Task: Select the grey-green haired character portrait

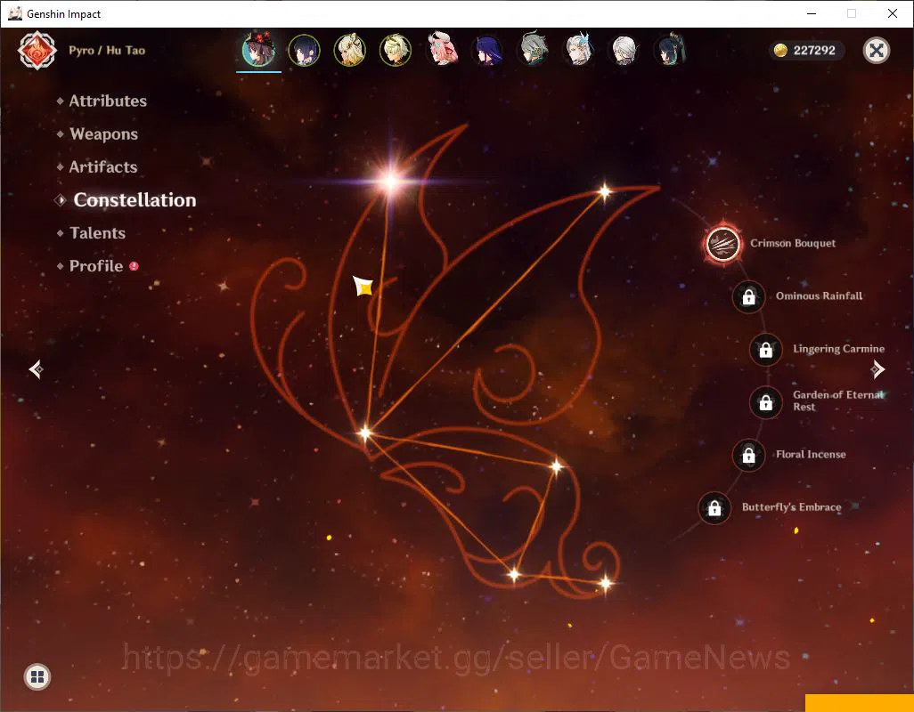Action: pos(533,50)
